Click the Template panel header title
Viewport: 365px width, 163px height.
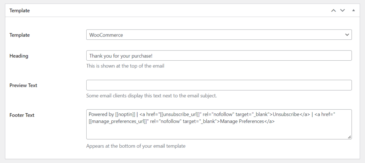[20, 10]
